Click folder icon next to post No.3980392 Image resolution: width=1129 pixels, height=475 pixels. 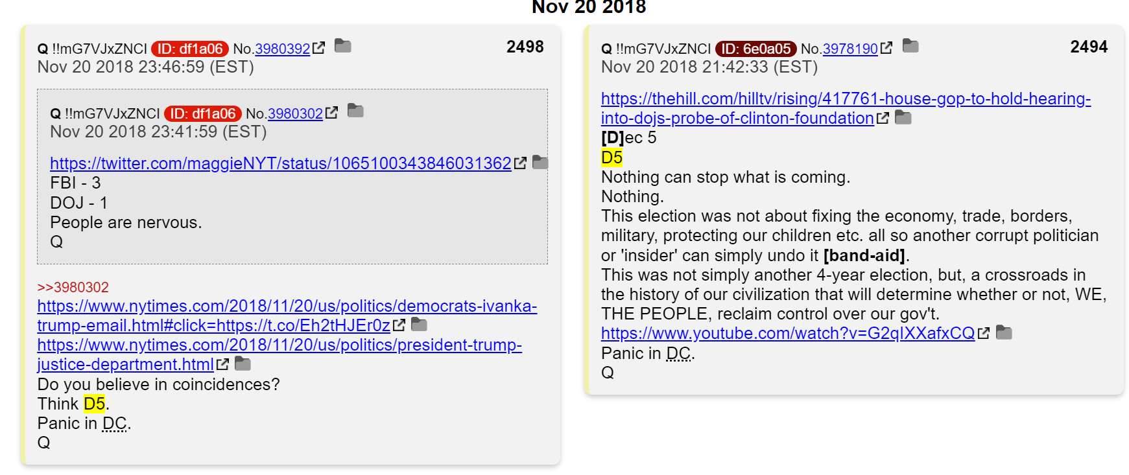point(342,46)
